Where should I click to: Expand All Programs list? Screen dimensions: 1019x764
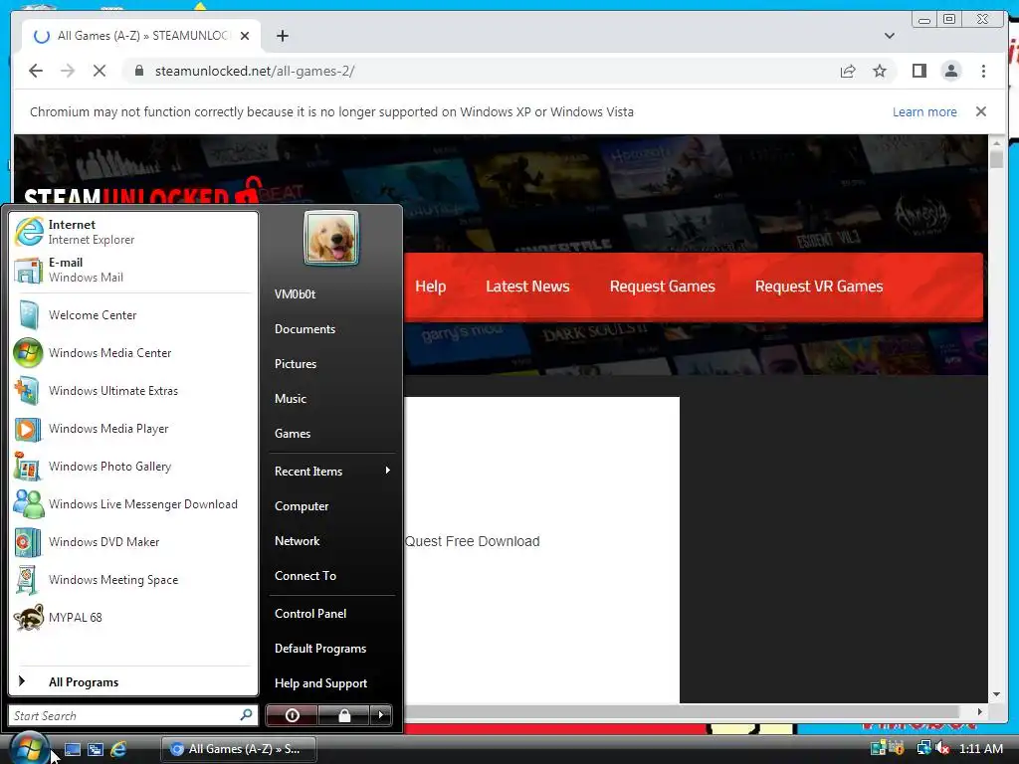(x=133, y=681)
